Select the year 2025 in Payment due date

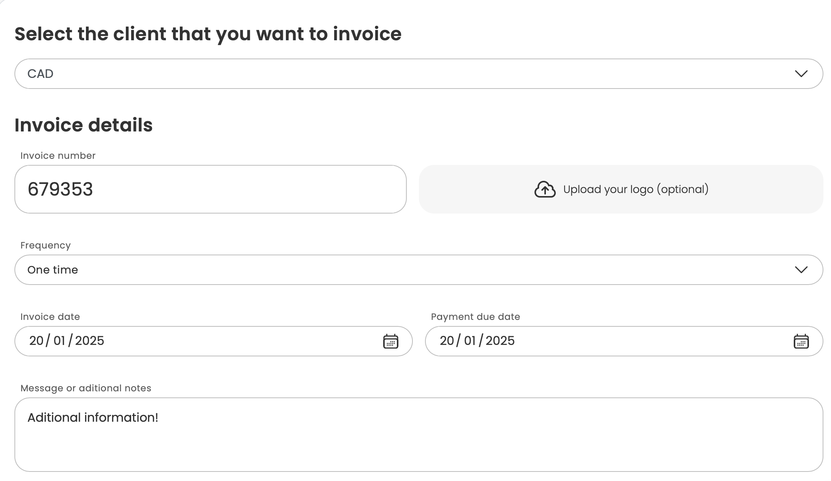500,341
